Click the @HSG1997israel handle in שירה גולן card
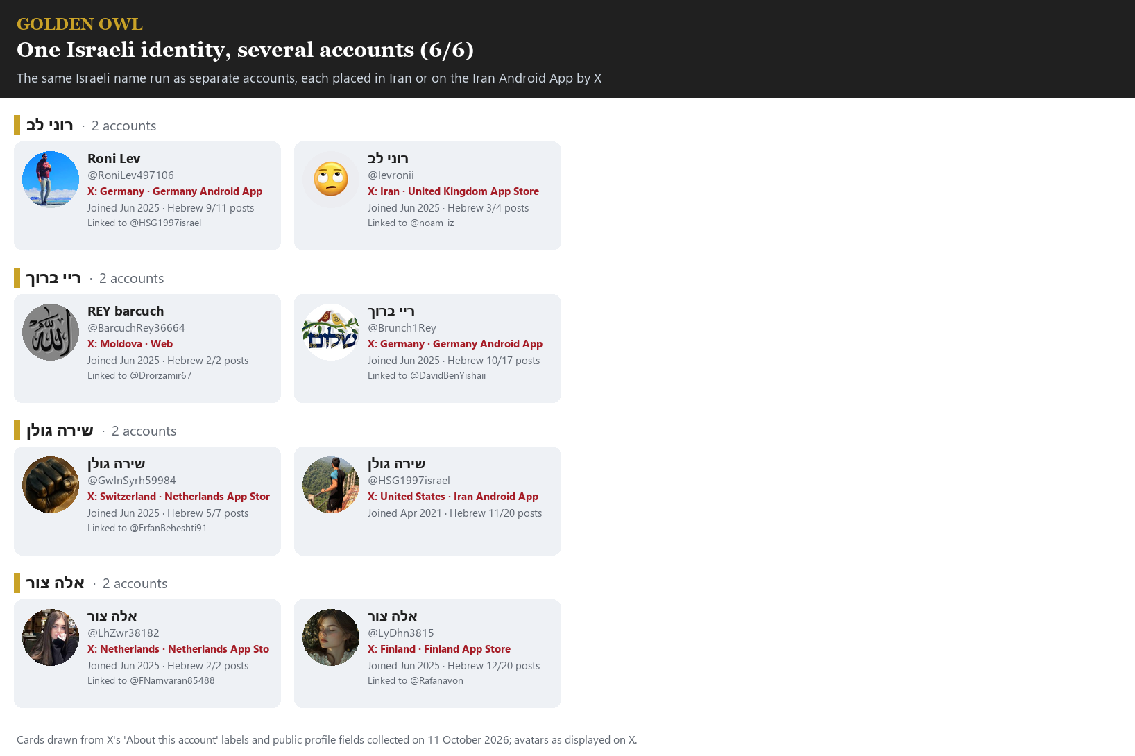 (x=409, y=481)
